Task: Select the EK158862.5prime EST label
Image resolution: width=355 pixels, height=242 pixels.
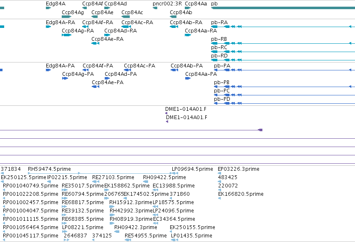Action: pyautogui.click(x=127, y=186)
